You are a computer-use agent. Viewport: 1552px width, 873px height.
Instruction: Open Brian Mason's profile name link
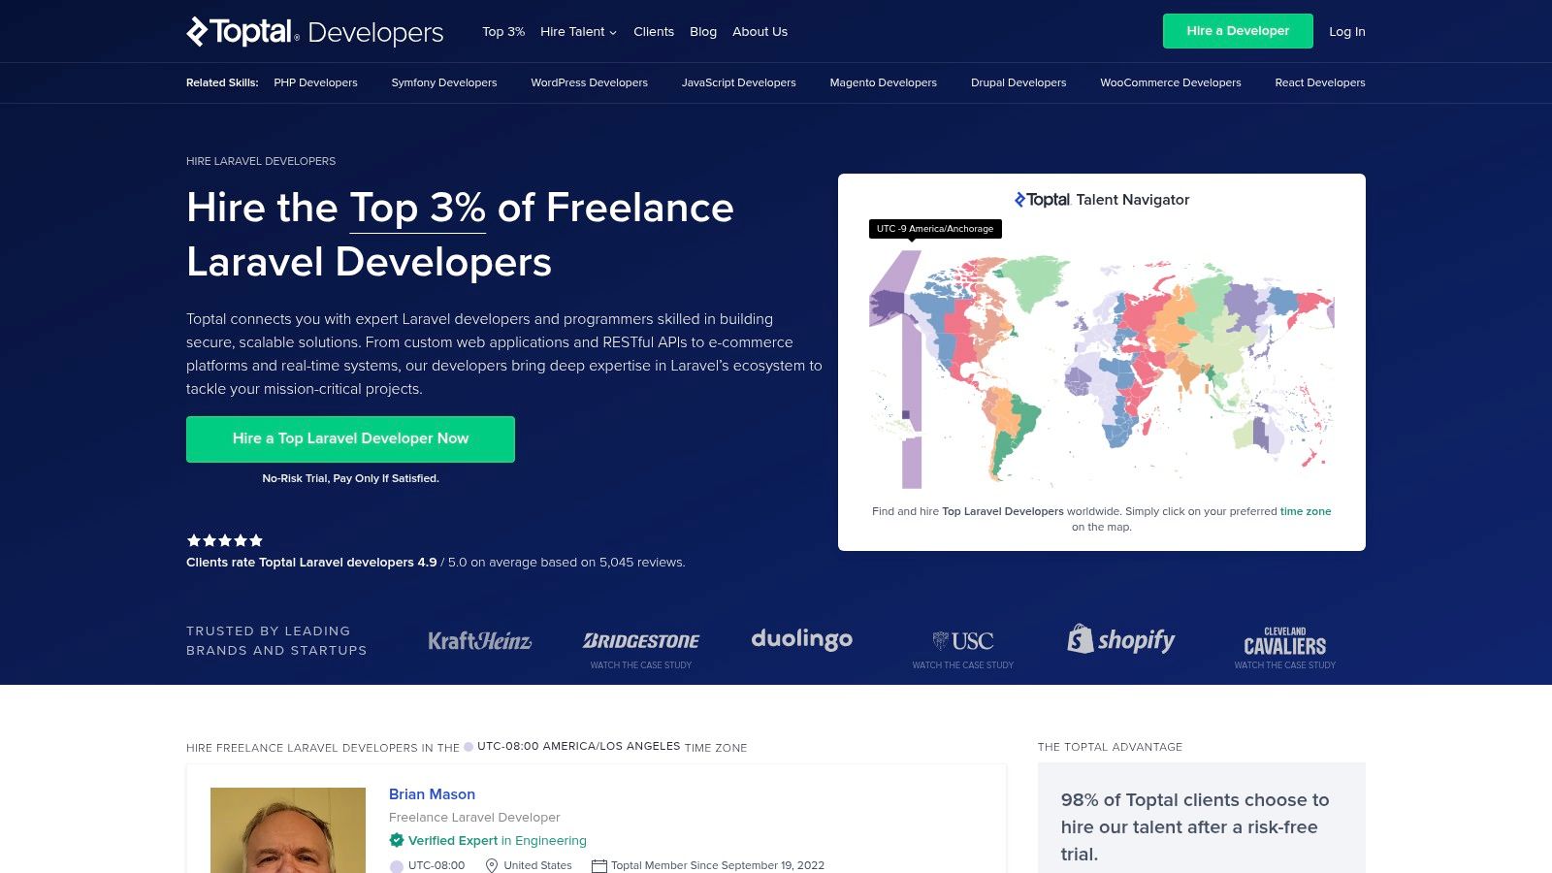click(432, 793)
